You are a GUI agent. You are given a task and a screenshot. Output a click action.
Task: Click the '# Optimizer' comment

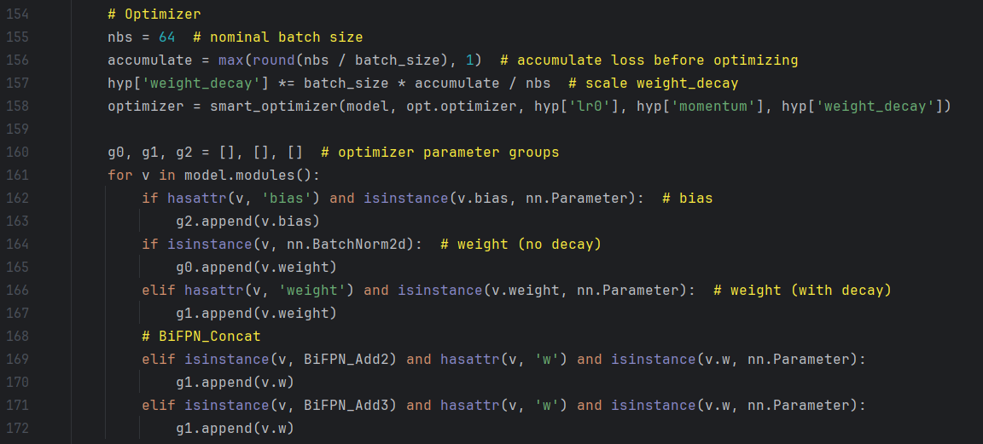pyautogui.click(x=150, y=14)
